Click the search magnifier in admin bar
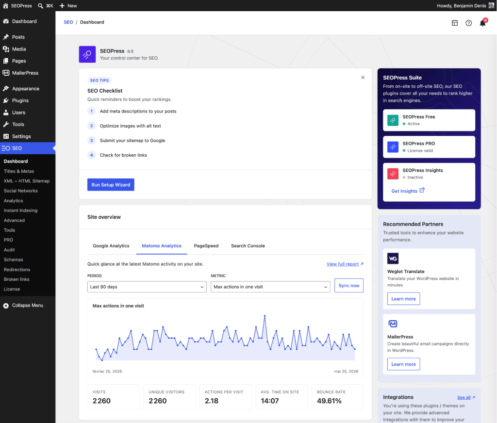The width and height of the screenshot is (497, 423). pyautogui.click(x=41, y=6)
